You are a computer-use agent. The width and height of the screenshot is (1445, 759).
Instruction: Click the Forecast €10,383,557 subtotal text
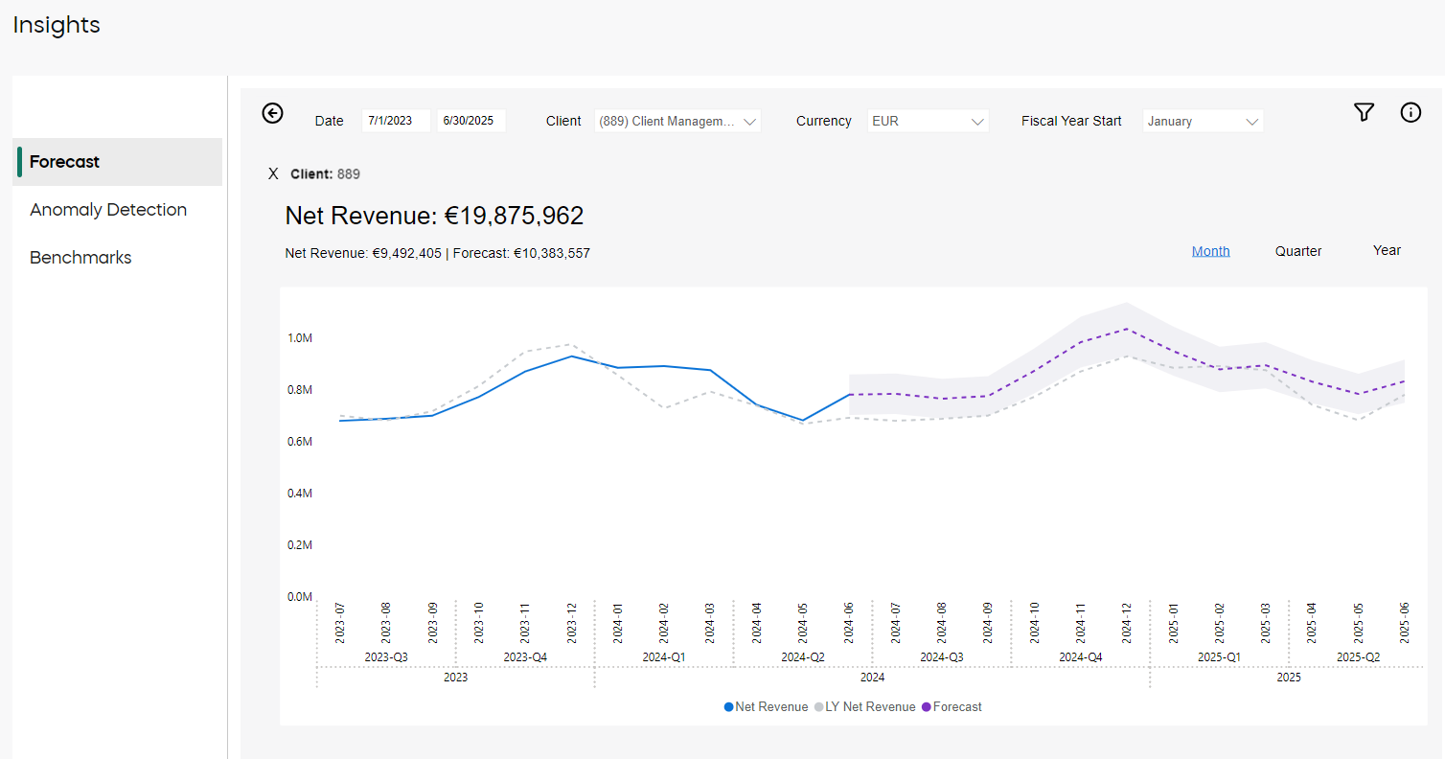click(521, 254)
